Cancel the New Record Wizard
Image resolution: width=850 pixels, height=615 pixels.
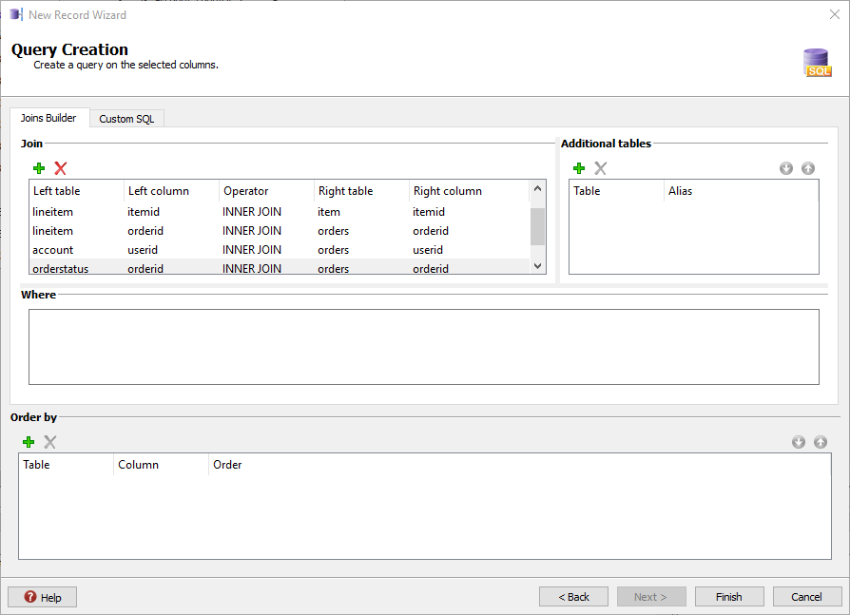point(806,596)
